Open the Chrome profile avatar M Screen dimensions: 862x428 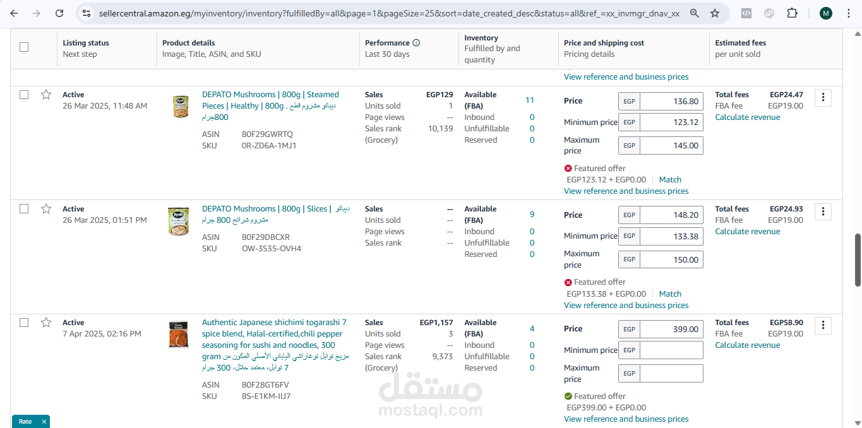click(x=826, y=13)
